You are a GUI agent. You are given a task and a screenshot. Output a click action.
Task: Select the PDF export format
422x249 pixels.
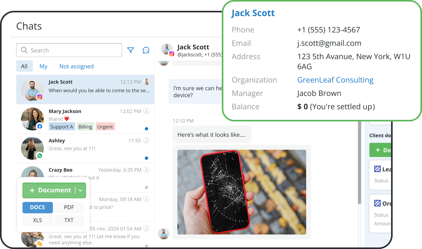click(69, 208)
